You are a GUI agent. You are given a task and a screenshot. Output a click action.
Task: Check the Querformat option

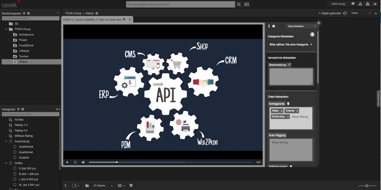(15, 152)
